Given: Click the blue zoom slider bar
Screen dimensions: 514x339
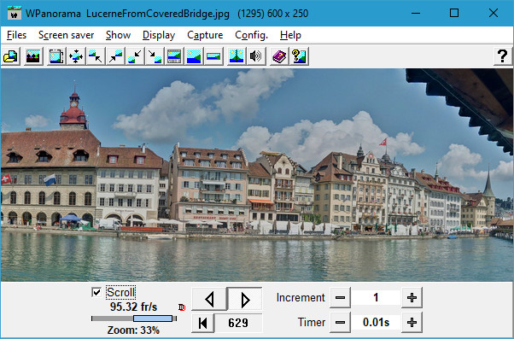Looking at the screenshot, I should pyautogui.click(x=153, y=319).
